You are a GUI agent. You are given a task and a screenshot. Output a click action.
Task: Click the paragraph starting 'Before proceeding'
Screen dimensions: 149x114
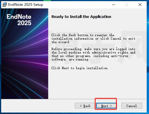[93, 54]
